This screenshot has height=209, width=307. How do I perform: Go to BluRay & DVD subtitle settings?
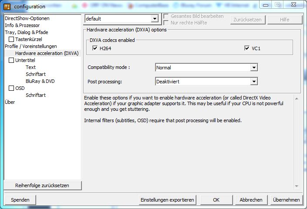pos(40,81)
